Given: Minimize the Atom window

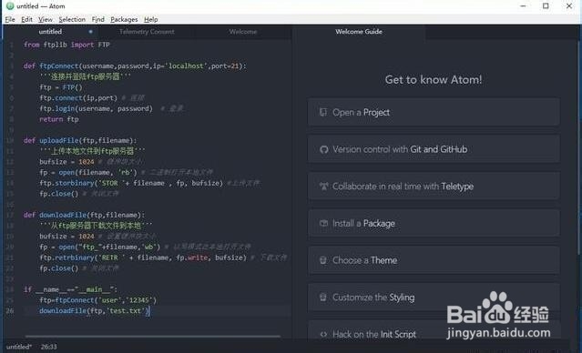Looking at the screenshot, I should pyautogui.click(x=523, y=6).
